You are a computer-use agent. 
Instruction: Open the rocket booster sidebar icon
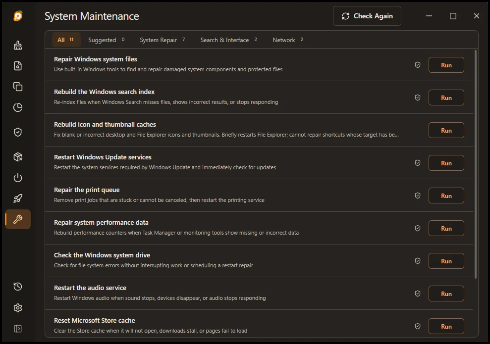[18, 198]
